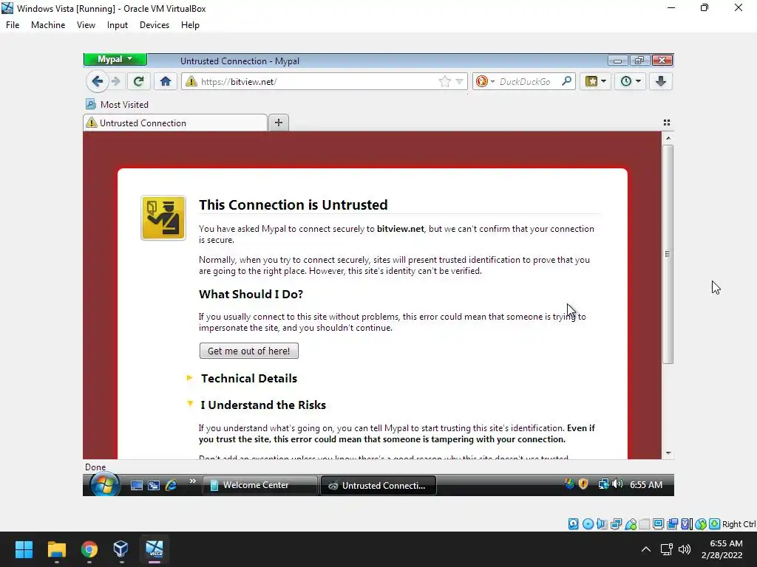
Task: Click the Vista volume tray icon
Action: [x=617, y=484]
